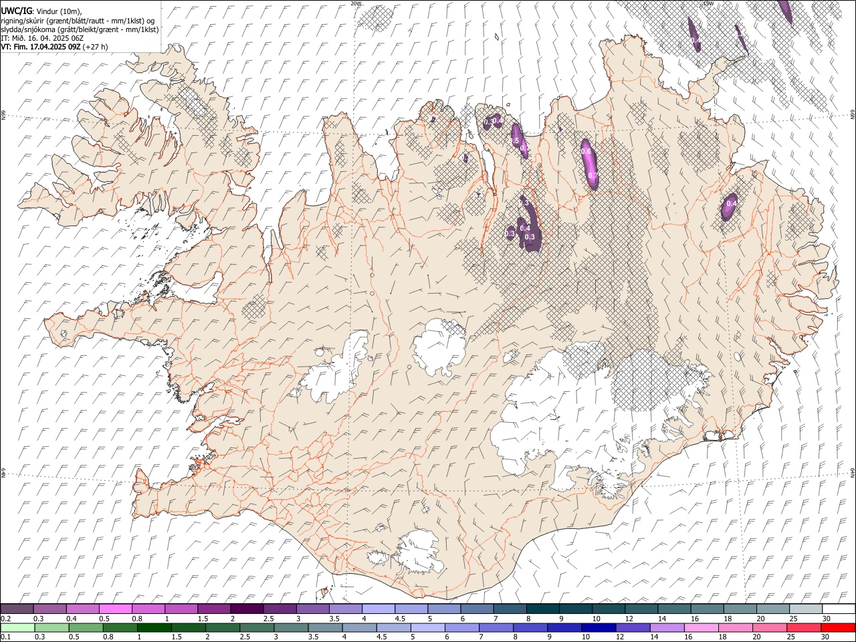856x642 pixels.
Task: Click the white Hofsjökull glacier in central Iceland
Action: pyautogui.click(x=439, y=346)
